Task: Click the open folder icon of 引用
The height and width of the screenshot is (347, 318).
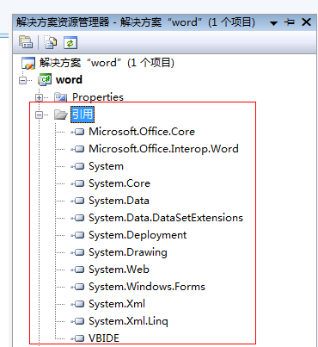Action: pyautogui.click(x=61, y=115)
